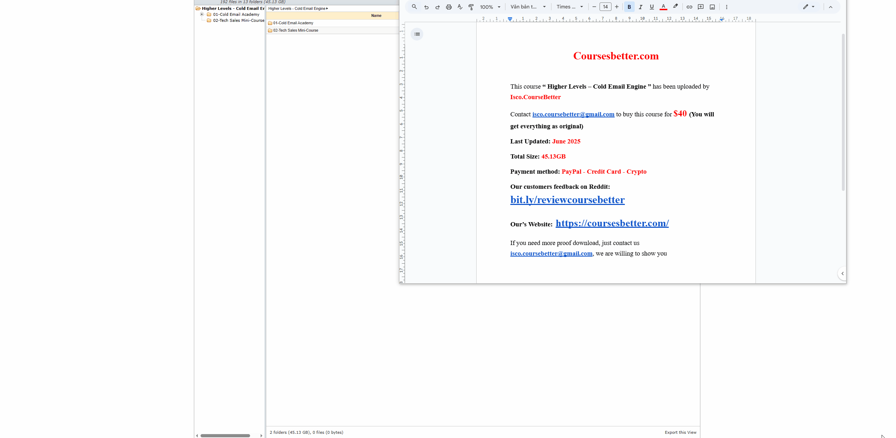Toggle italic formatting
Screen dimensions: 896x438
pyautogui.click(x=640, y=7)
